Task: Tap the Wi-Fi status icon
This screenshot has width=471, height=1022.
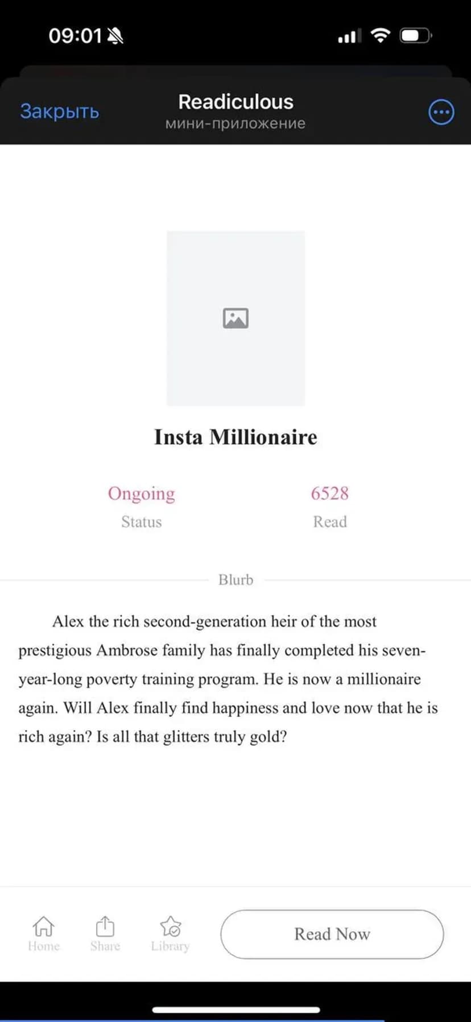Action: (x=380, y=35)
